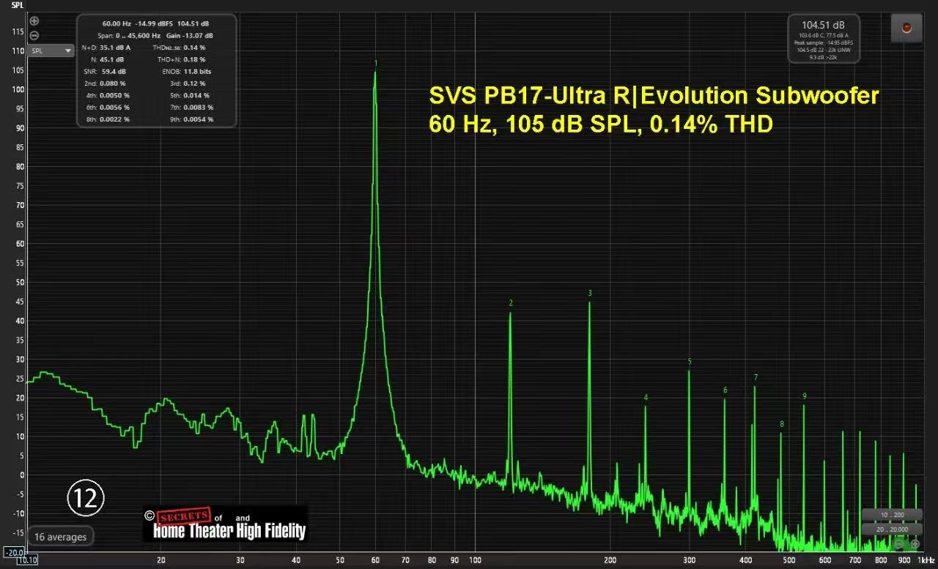Click horizontal zoom in icon at bottom right
This screenshot has width=938, height=569.
[x=915, y=544]
